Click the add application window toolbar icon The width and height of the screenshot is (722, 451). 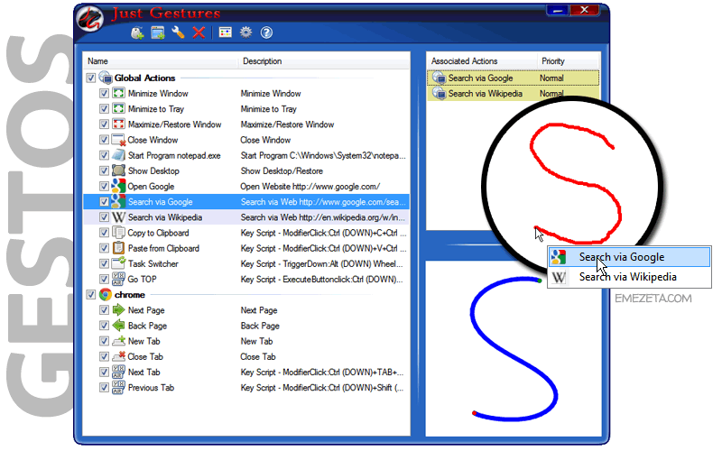click(x=157, y=32)
